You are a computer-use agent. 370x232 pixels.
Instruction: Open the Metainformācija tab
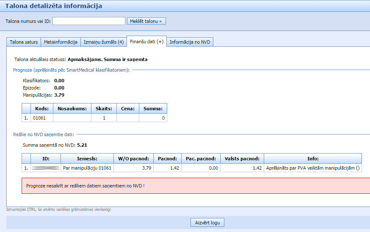61,42
